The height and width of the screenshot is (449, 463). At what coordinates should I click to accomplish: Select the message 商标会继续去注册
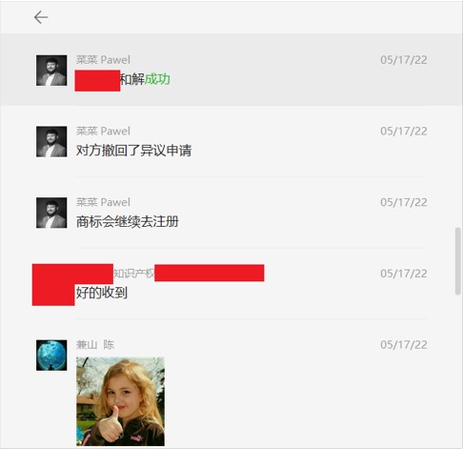click(128, 221)
